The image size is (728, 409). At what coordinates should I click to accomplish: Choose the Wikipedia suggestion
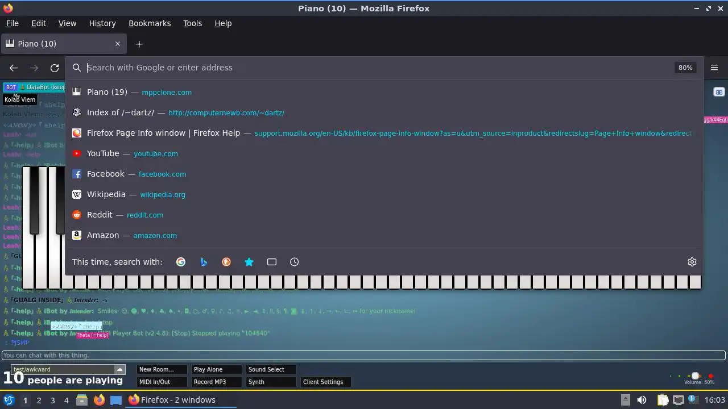pos(384,194)
